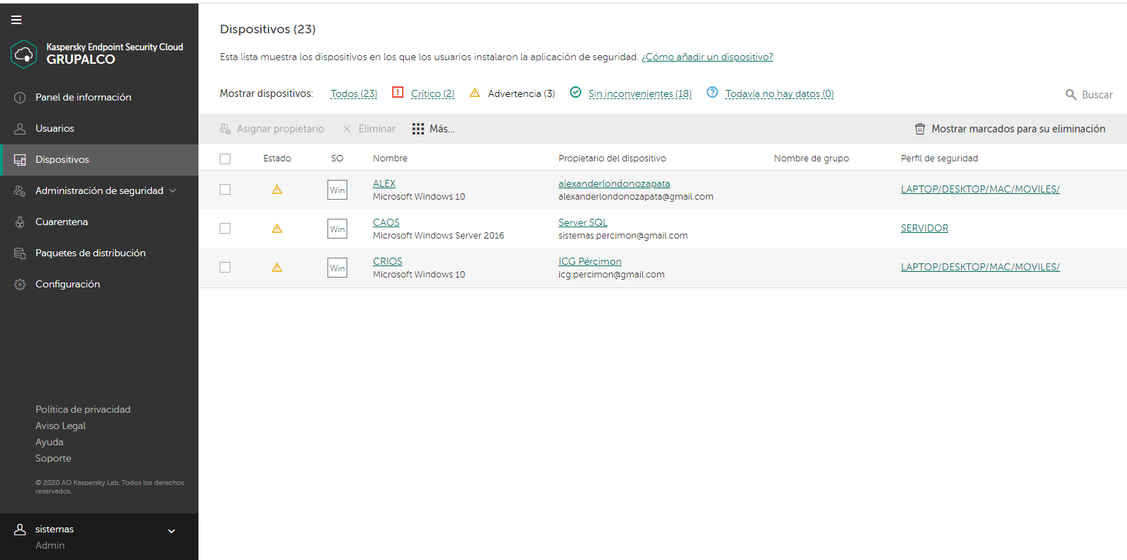
Task: Open Aviso Legal link
Action: pyautogui.click(x=60, y=425)
